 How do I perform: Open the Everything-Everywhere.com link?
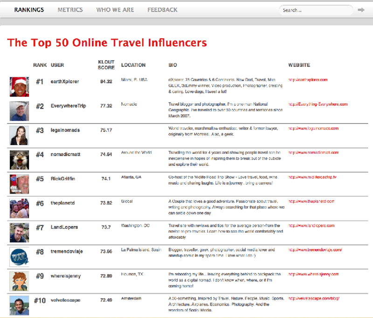[x=318, y=104]
